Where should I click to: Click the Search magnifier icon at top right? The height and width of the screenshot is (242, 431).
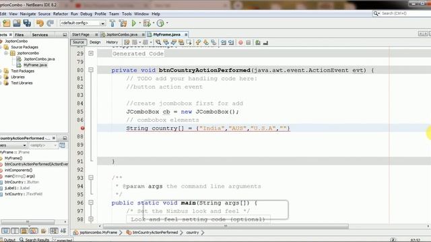(x=376, y=13)
